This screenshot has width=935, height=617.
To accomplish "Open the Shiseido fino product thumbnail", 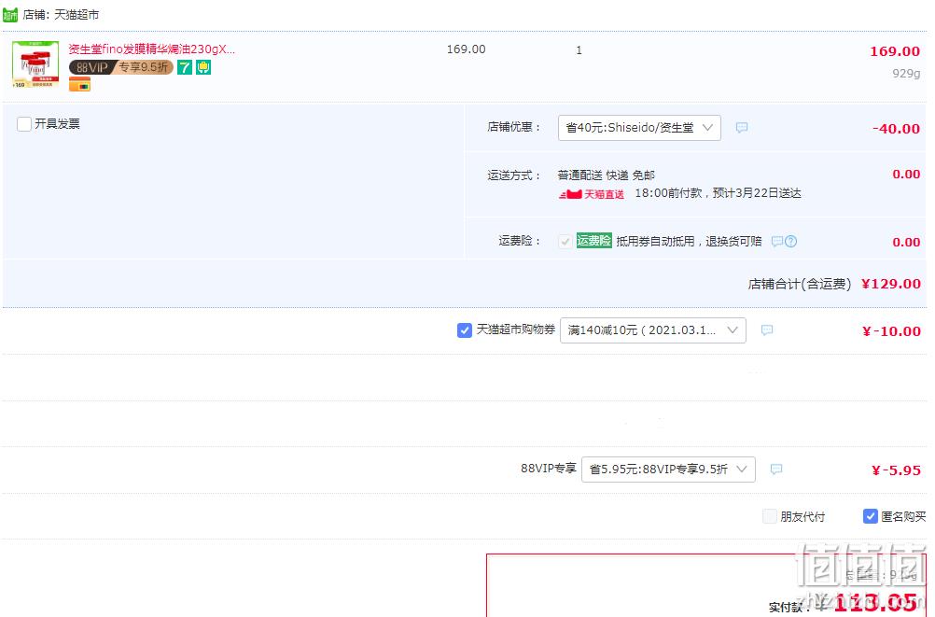I will click(35, 64).
